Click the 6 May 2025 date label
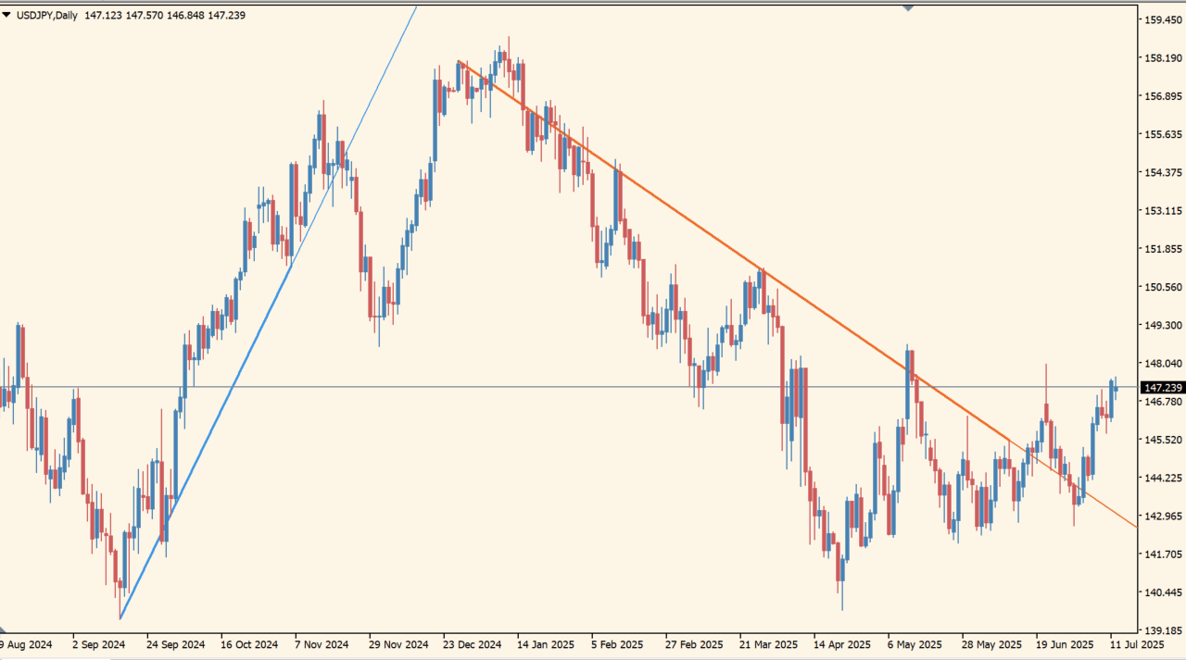Screen dimensions: 1186x660 [915, 644]
